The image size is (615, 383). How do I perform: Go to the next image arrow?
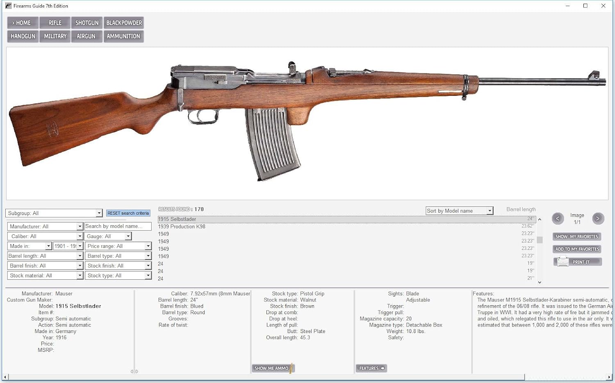coord(598,218)
